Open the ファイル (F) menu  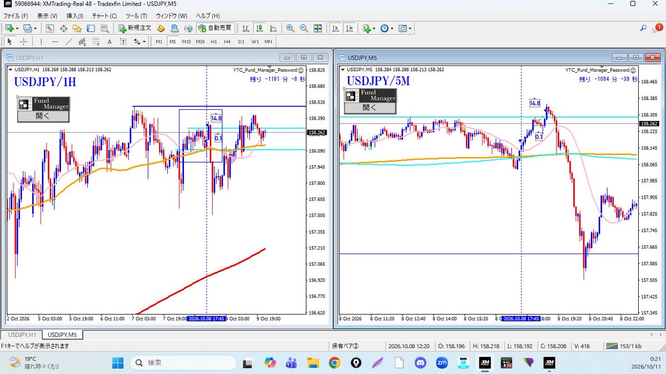[x=16, y=16]
